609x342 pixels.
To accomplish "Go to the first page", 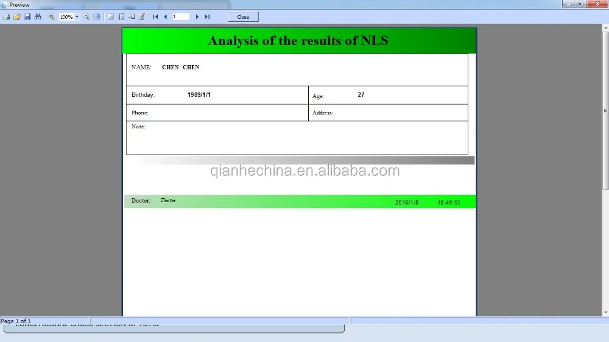I will [x=155, y=16].
